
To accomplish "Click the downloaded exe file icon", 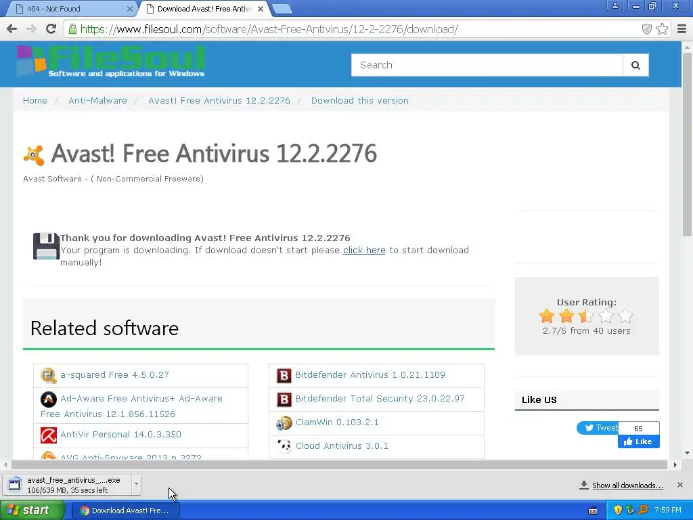I will pos(14,485).
